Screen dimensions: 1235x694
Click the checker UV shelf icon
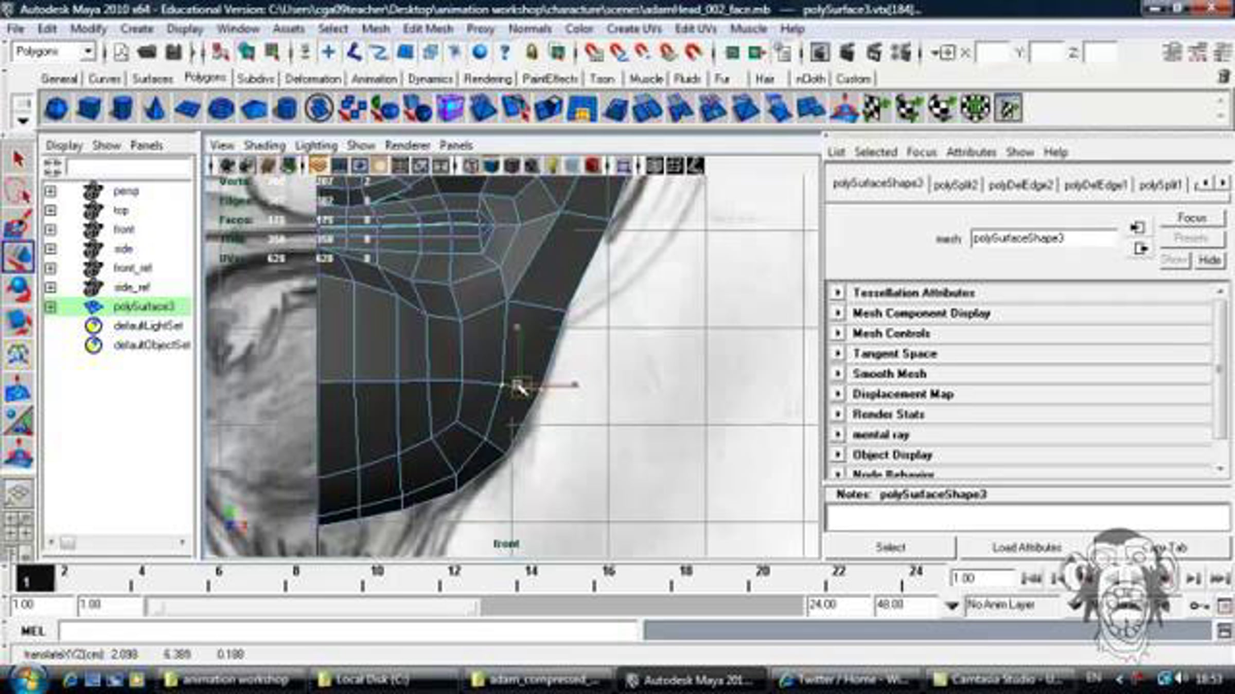click(875, 108)
